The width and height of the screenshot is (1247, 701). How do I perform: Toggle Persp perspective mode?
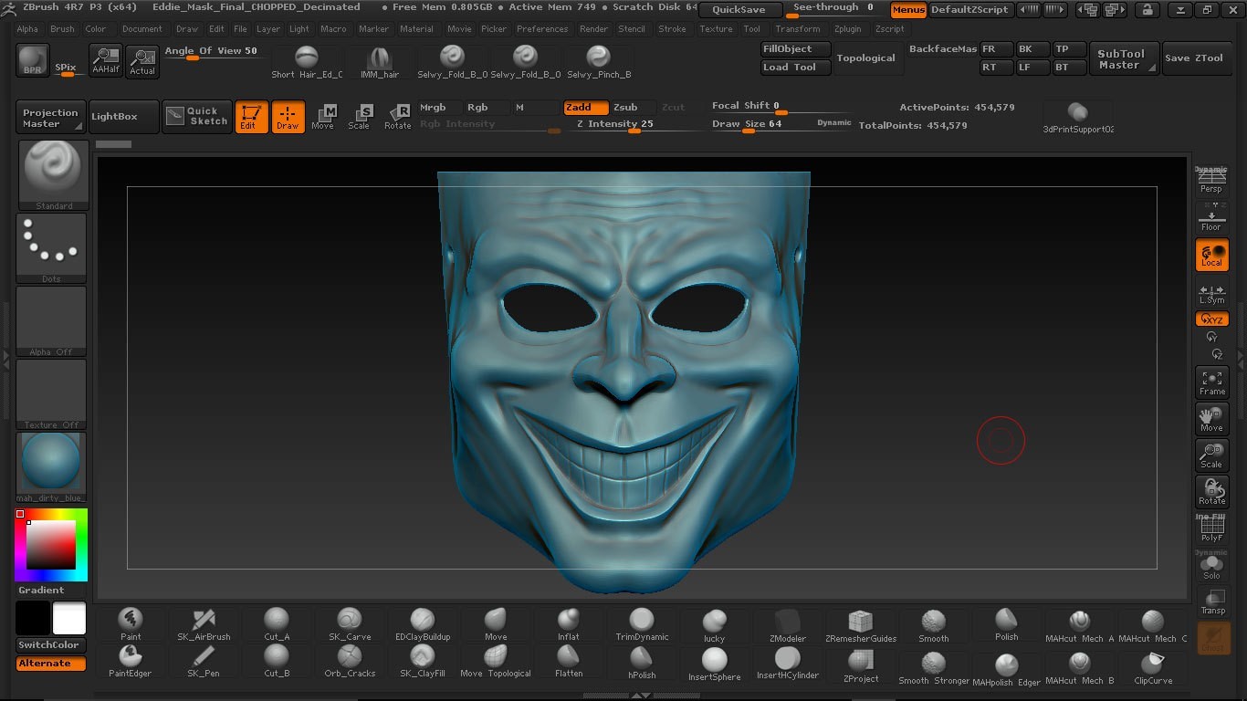click(x=1211, y=181)
